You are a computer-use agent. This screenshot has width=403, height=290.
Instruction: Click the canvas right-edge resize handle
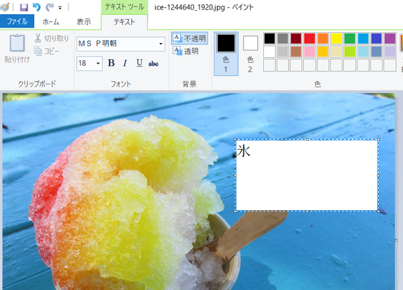click(x=396, y=240)
